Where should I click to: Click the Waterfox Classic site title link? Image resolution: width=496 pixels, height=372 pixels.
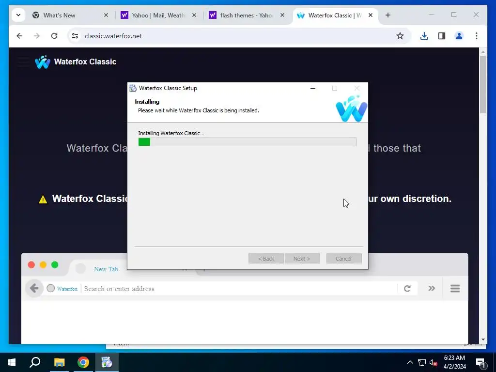pos(85,62)
